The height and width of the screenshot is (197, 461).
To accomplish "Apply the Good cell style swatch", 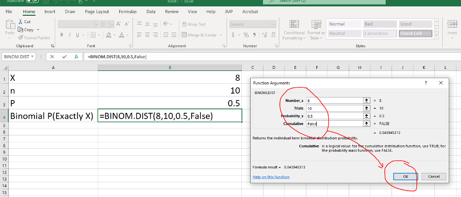I will 416,24.
